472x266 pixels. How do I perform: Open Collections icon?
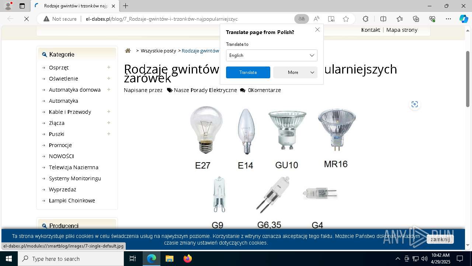coord(416,19)
